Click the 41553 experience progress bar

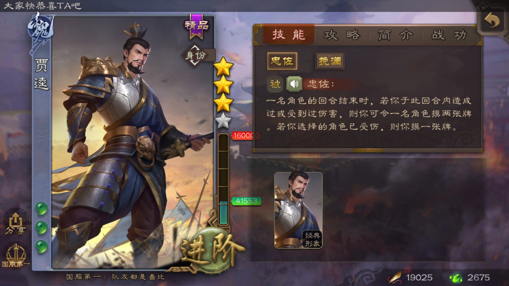(x=223, y=180)
